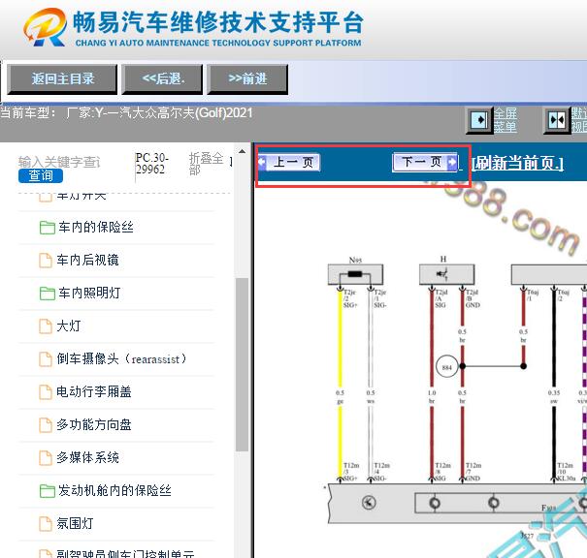Go forward with >>前进 button
The width and height of the screenshot is (587, 558).
(247, 78)
